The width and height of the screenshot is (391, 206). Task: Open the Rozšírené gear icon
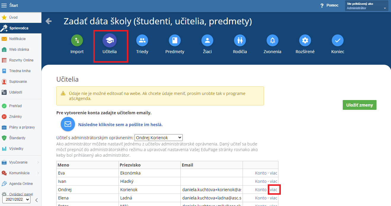click(305, 40)
